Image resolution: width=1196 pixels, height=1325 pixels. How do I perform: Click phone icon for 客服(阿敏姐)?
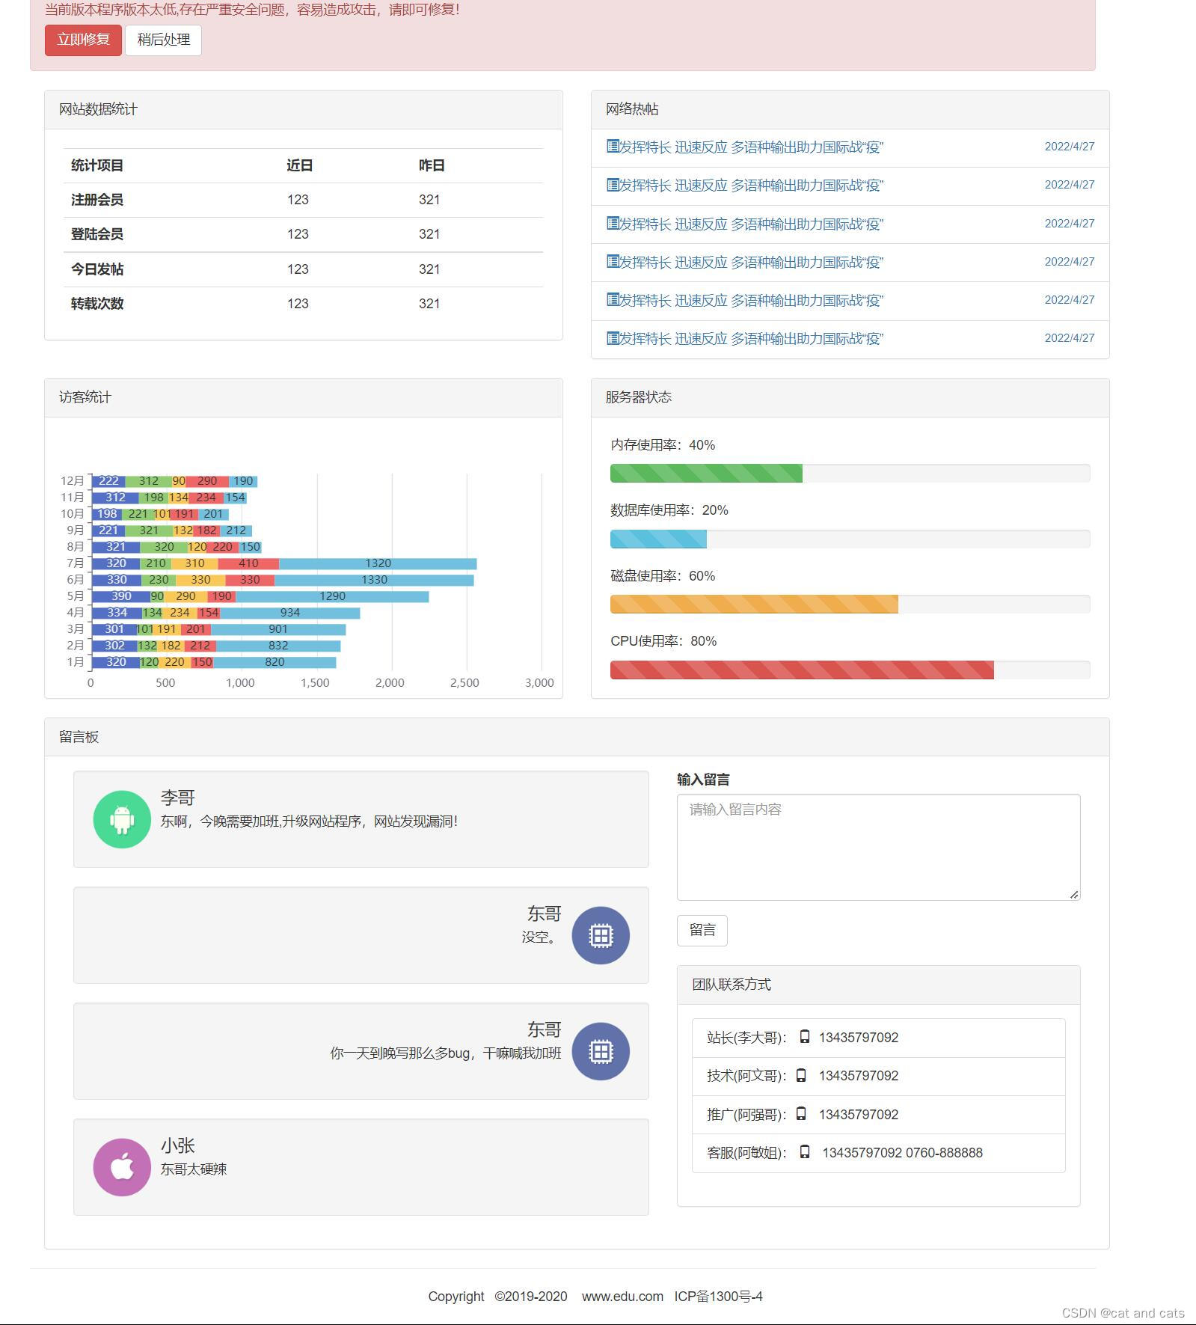805,1152
